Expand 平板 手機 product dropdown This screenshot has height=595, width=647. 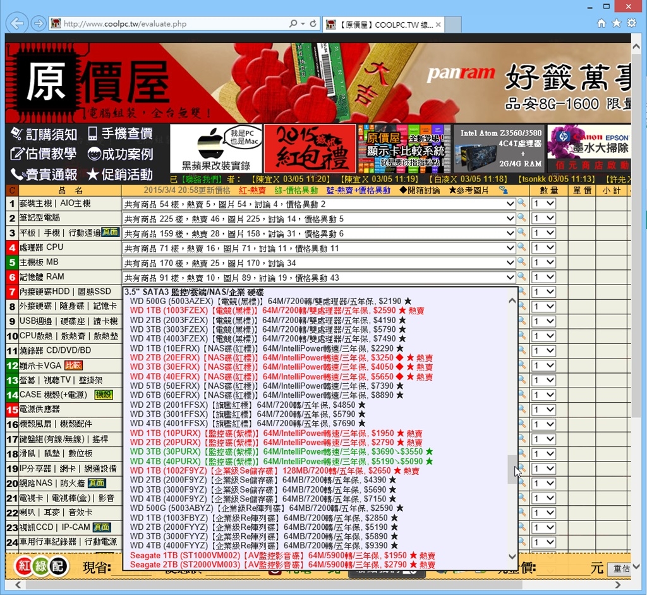[x=318, y=233]
